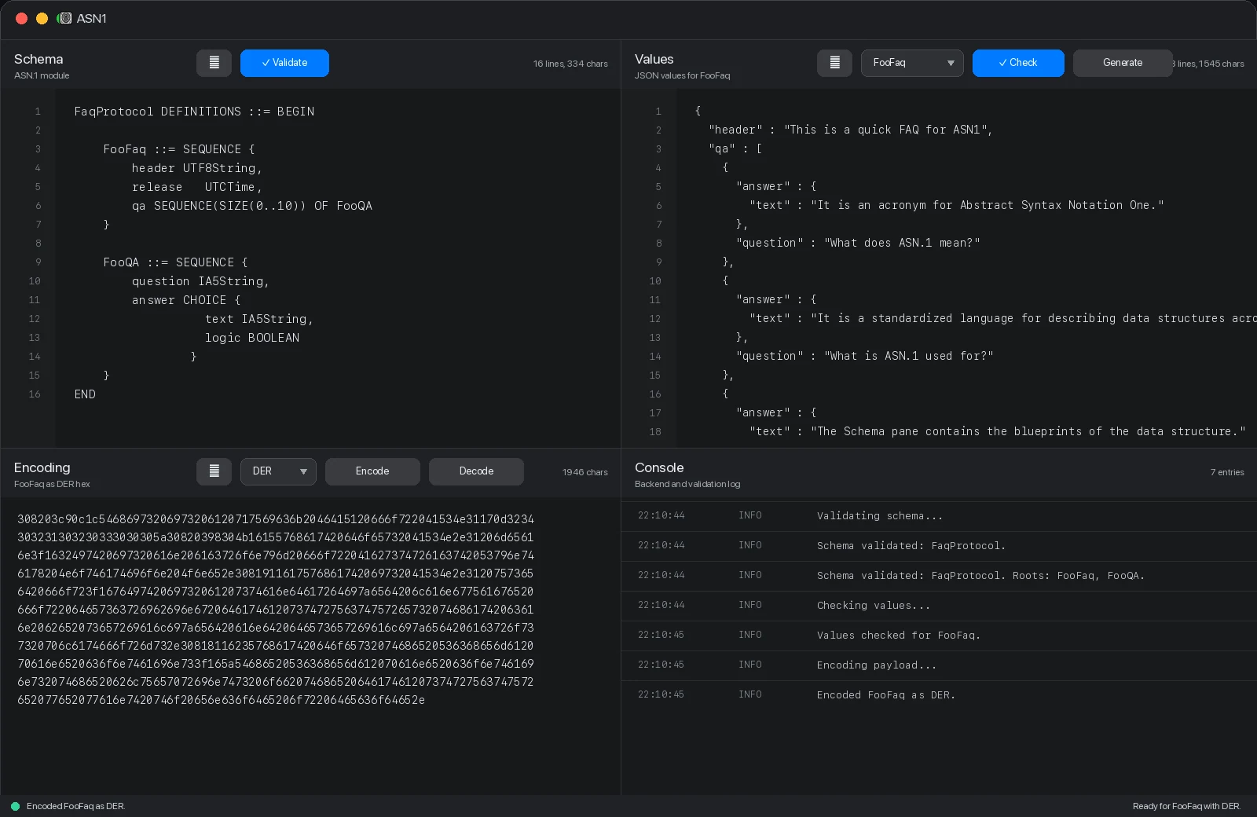
Task: Click the 'text IA5String,' schema line
Action: (259, 319)
